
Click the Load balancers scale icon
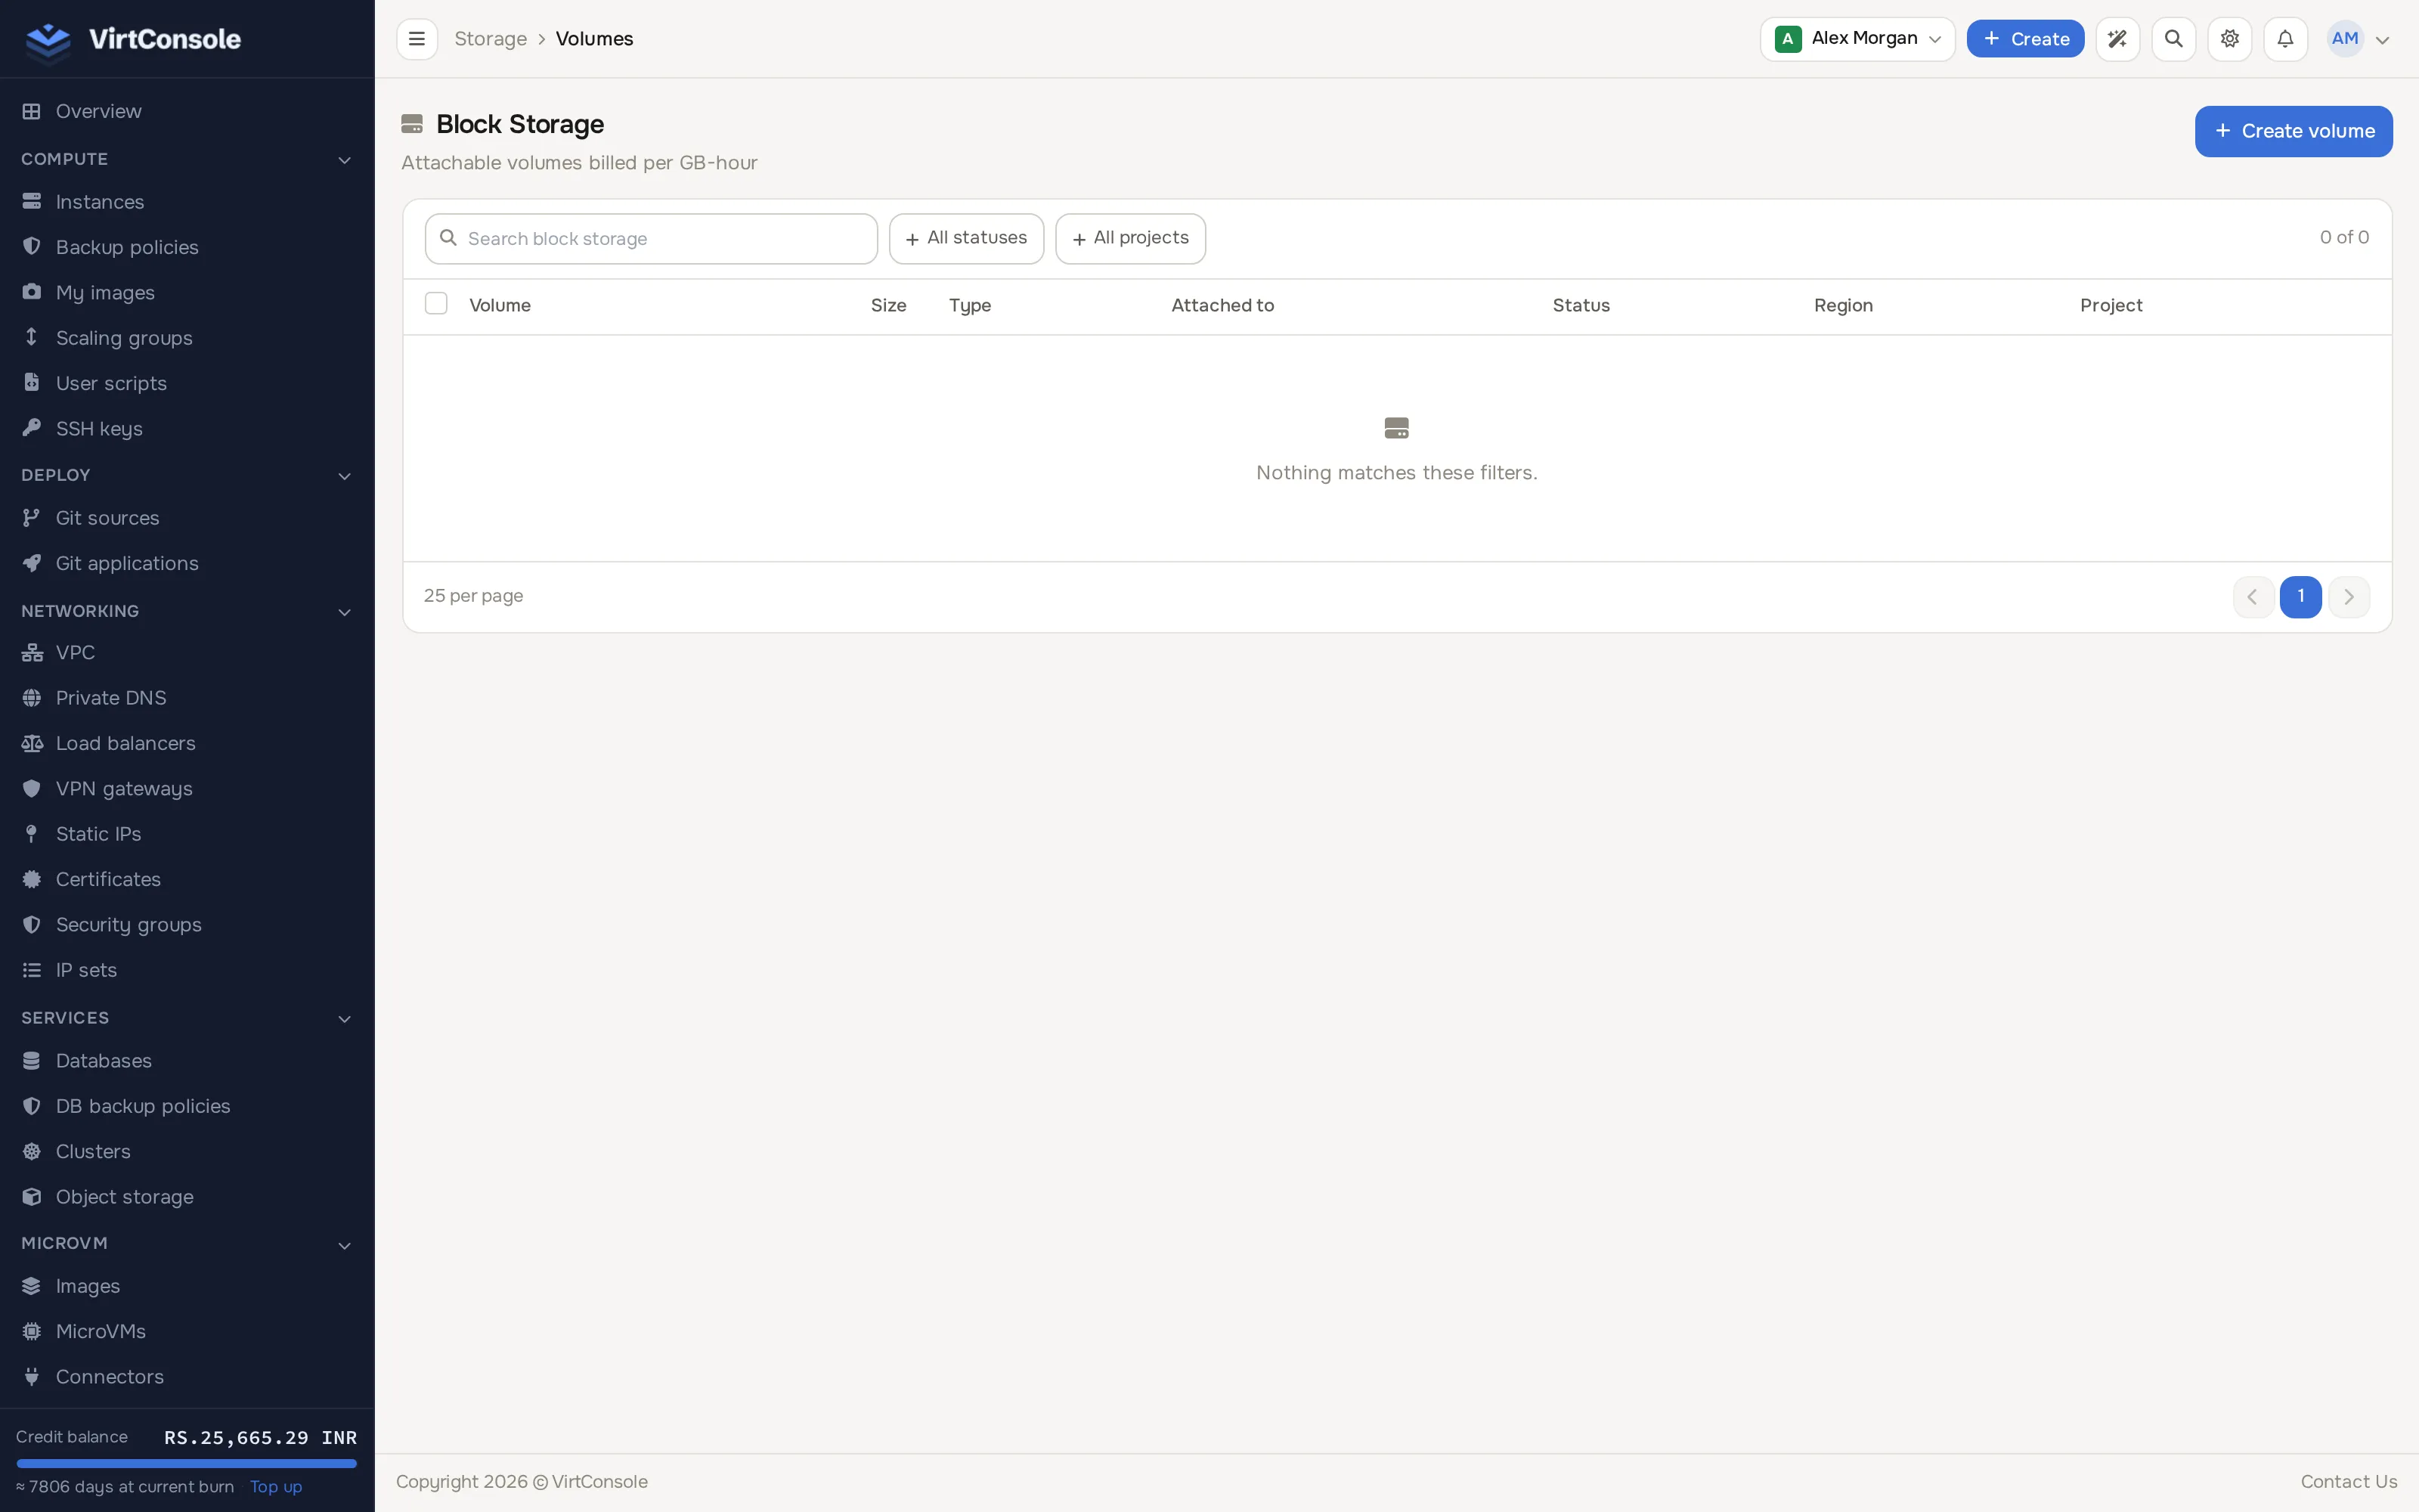[32, 743]
